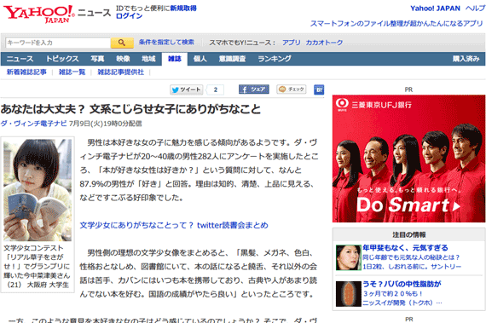Switch to the 地域 tab
486x323 pixels.
point(148,59)
